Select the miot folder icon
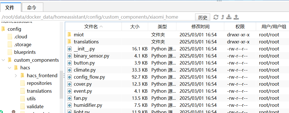The width and height of the screenshot is (289, 113). pyautogui.click(x=69, y=35)
